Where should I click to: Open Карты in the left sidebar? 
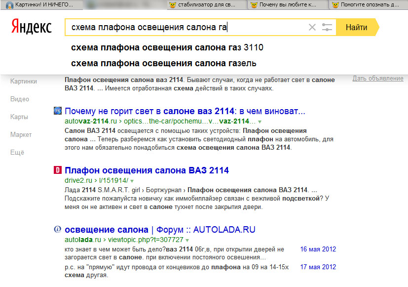[19, 117]
